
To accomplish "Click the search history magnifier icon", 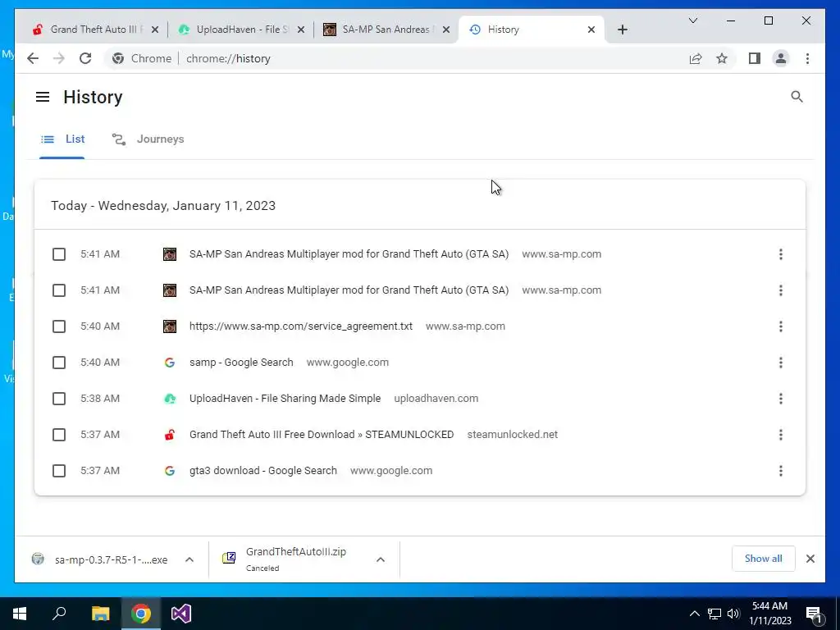I will pyautogui.click(x=797, y=97).
